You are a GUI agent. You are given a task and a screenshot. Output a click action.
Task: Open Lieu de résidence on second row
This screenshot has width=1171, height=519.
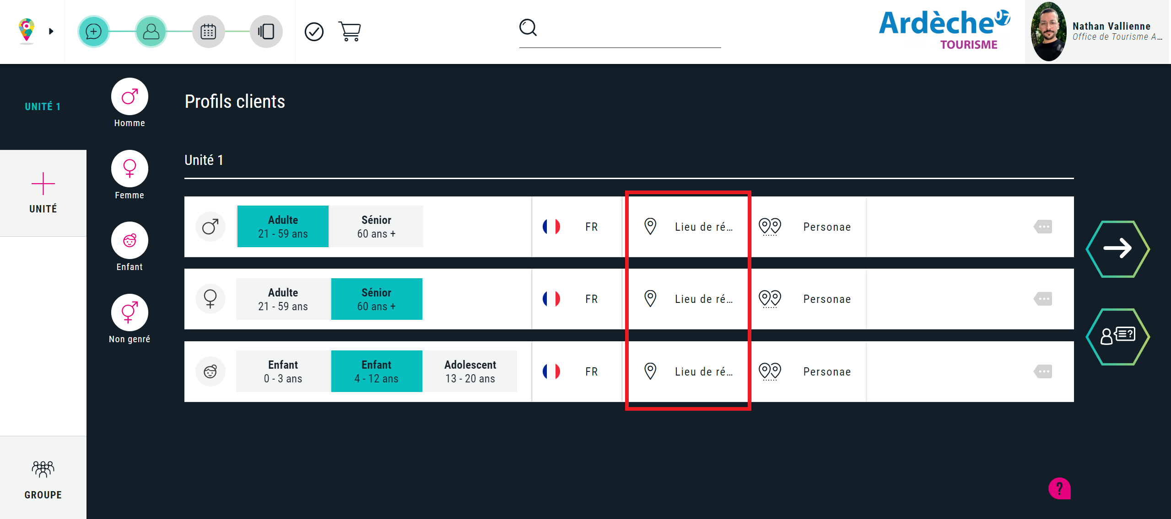[688, 299]
